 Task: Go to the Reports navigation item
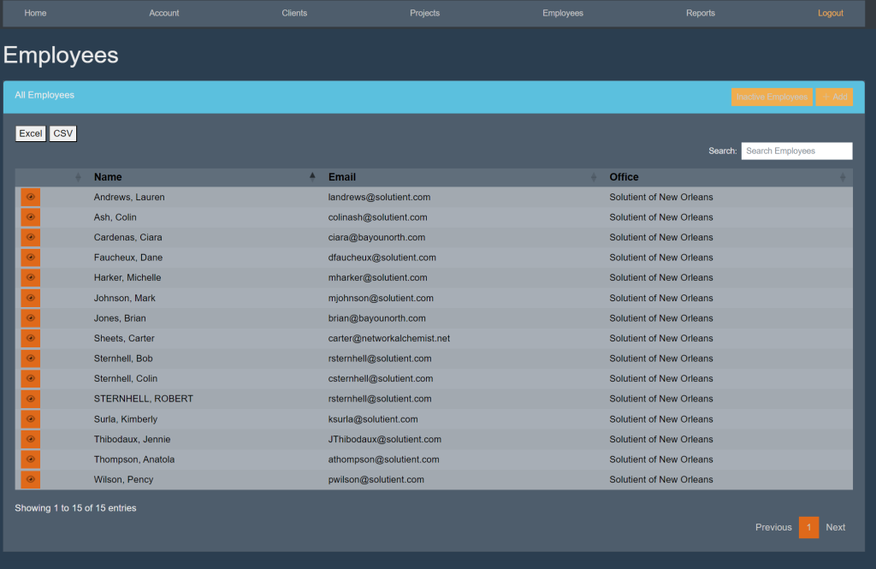(700, 13)
